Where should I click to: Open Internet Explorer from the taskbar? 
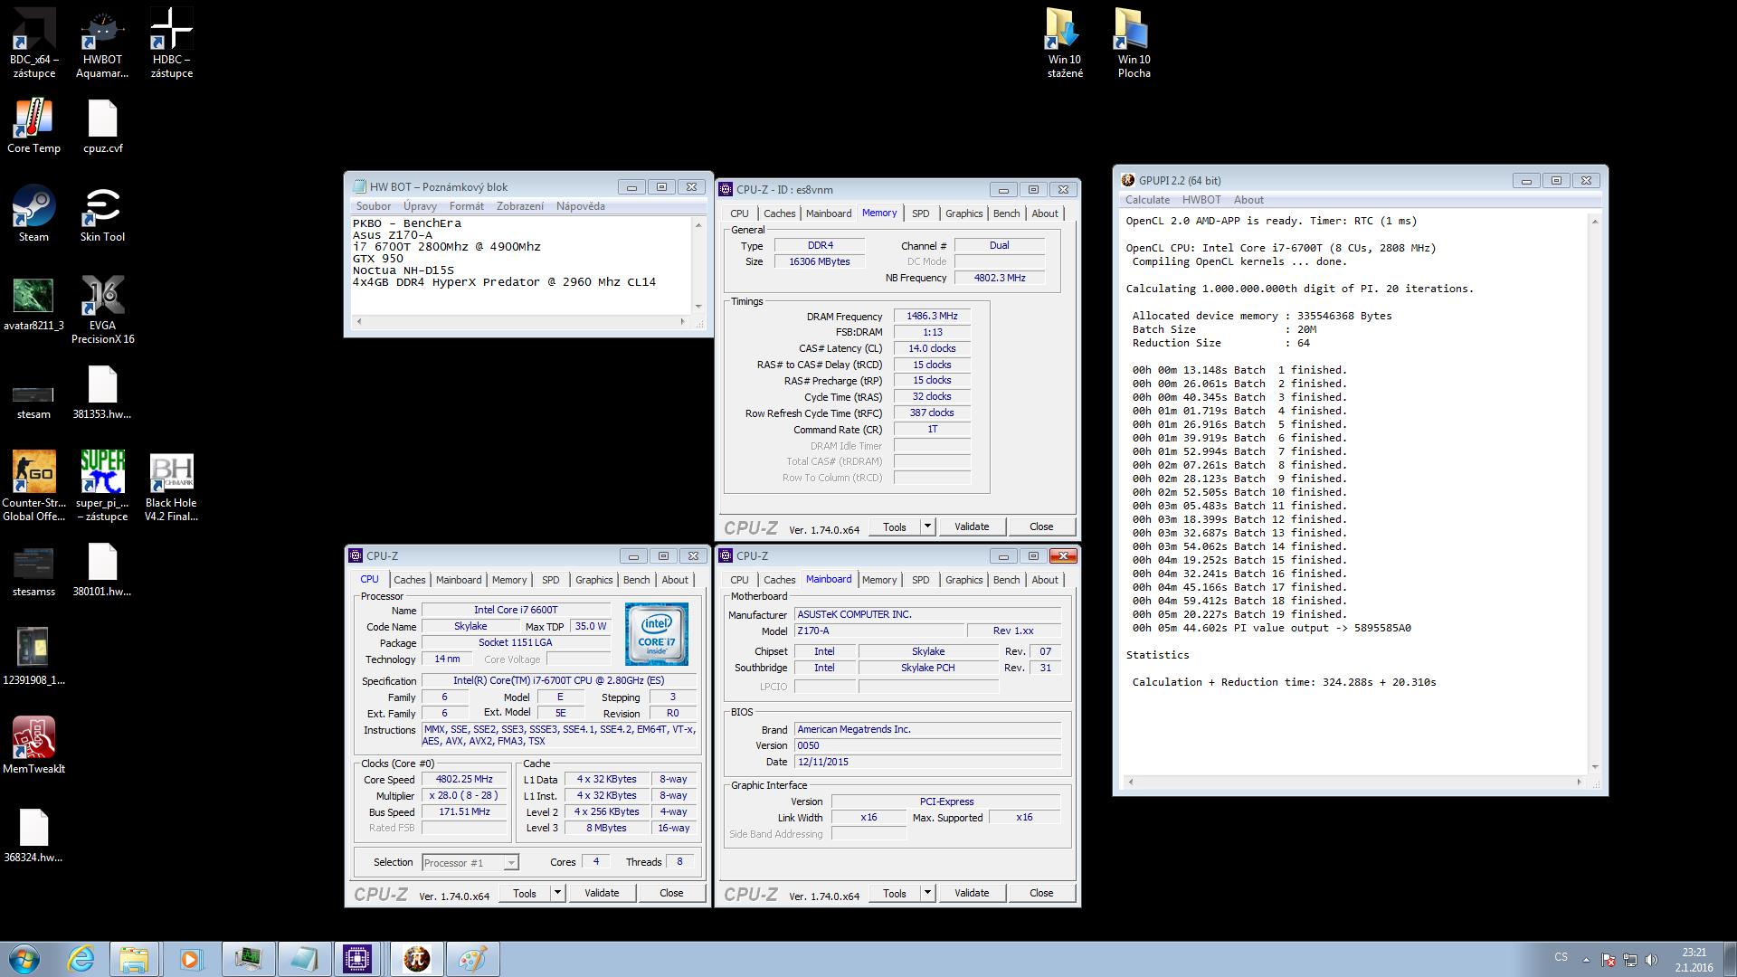pos(81,959)
